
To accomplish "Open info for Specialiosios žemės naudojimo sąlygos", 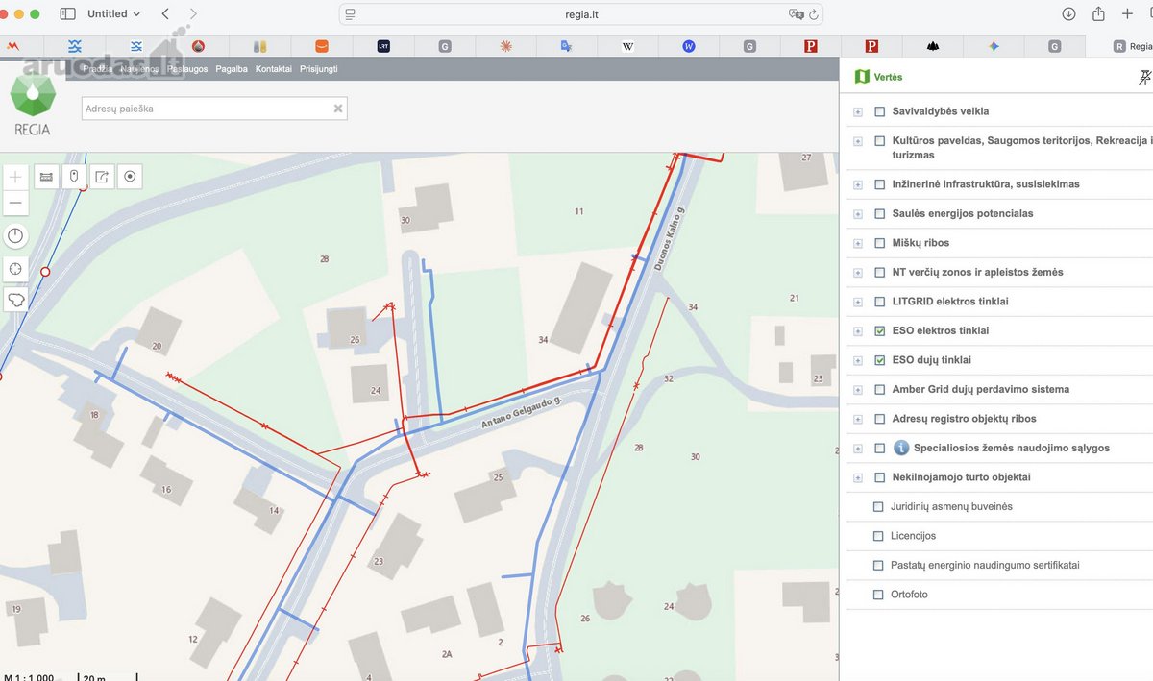I will coord(901,448).
